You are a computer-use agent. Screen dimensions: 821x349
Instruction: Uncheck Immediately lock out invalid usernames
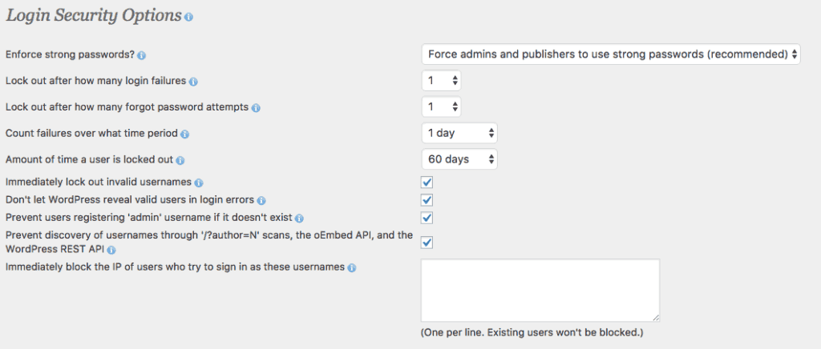[427, 183]
